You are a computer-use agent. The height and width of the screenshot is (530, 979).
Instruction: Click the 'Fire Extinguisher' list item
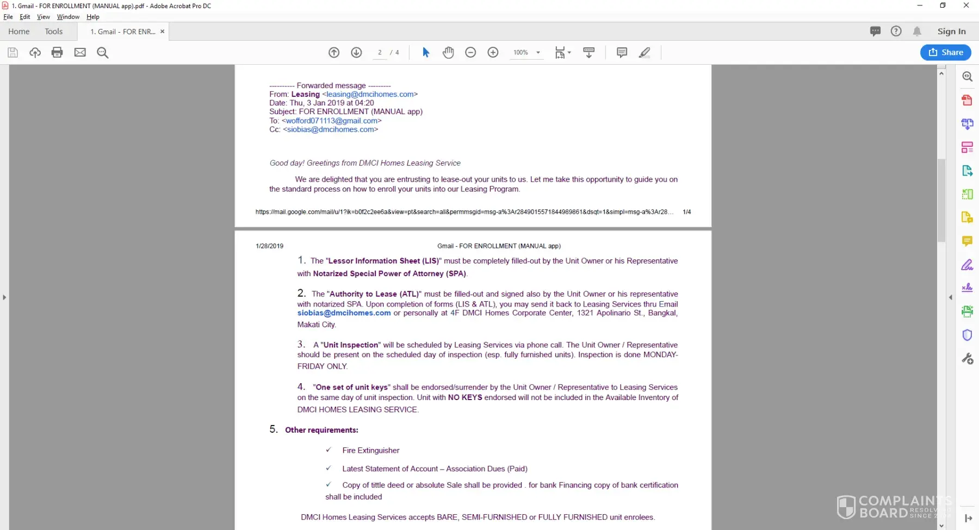371,451
